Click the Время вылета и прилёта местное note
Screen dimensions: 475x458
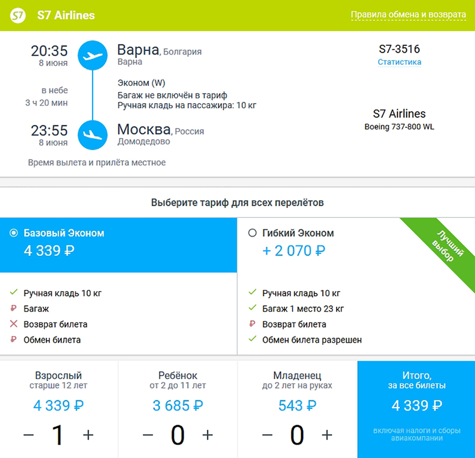[97, 162]
